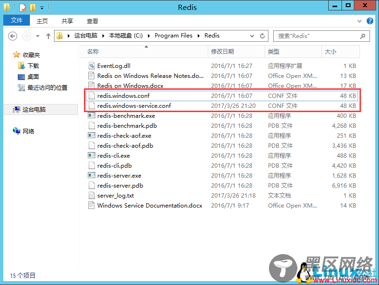
Task: Switch to the 共享 ribbon tab
Action: point(67,21)
